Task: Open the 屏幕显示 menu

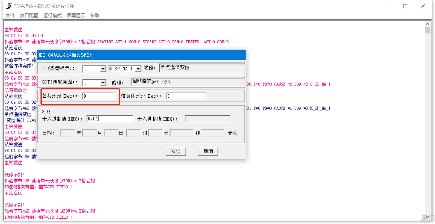Action: click(x=76, y=15)
